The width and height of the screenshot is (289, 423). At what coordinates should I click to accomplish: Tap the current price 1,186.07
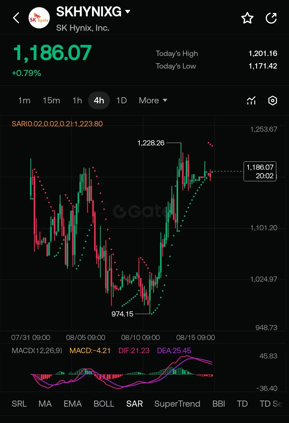[x=52, y=53]
